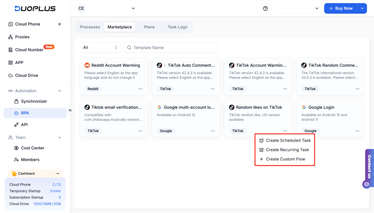Open the Buy Now dropdown arrow
The image size is (374, 213).
click(362, 8)
